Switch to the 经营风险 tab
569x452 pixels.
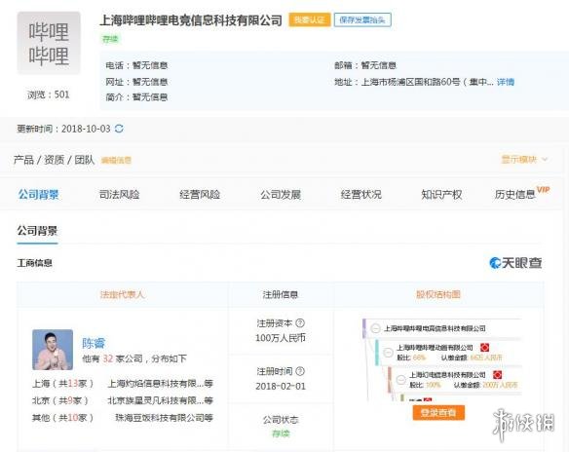[200, 195]
